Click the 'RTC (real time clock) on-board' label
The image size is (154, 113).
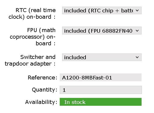tap(32, 14)
